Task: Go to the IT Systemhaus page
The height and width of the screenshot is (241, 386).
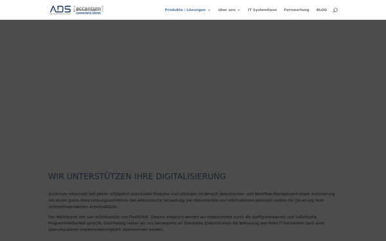Action: [x=262, y=10]
